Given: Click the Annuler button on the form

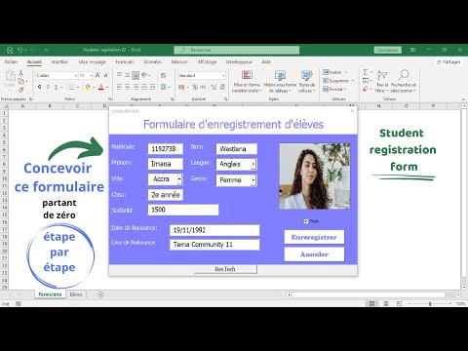Looking at the screenshot, I should click(314, 254).
